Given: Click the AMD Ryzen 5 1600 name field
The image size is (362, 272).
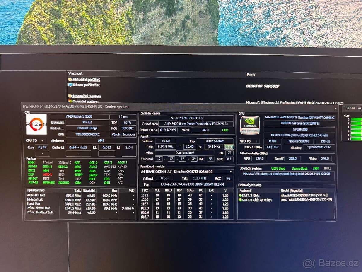Looking at the screenshot, I should click(x=79, y=117).
